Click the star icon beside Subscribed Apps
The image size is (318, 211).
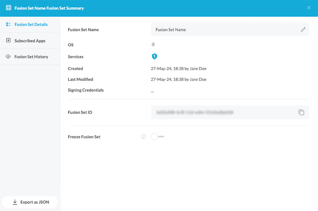[x=8, y=40]
